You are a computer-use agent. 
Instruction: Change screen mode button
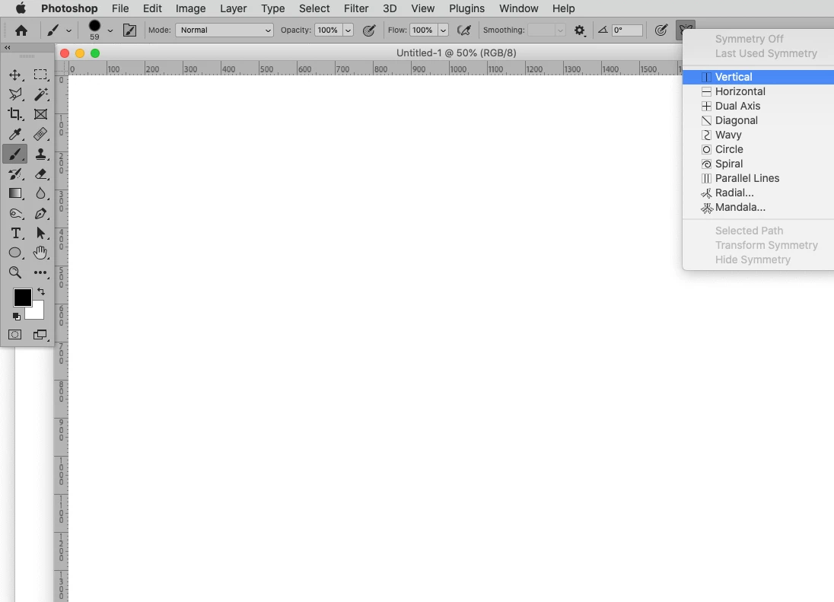pyautogui.click(x=40, y=335)
